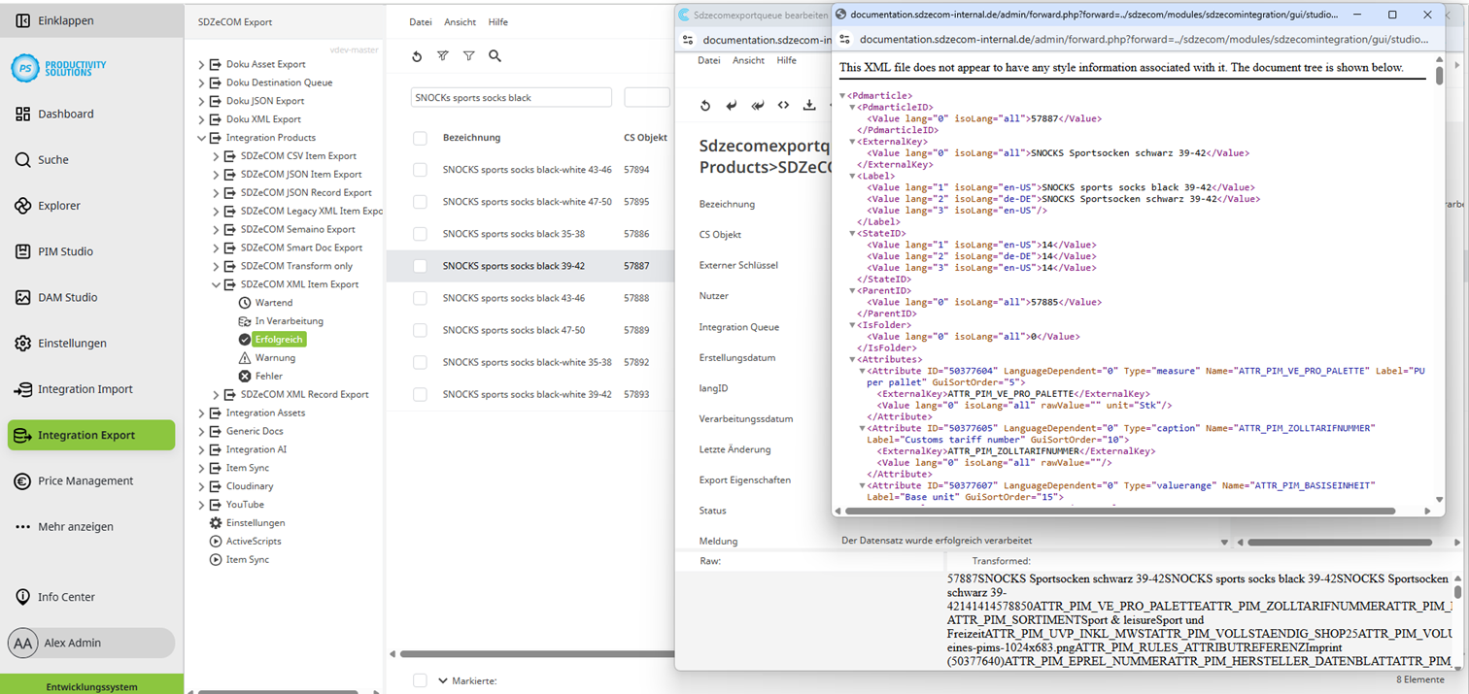Check the SNOCKS sports socks black 39-42 checkbox

point(420,265)
